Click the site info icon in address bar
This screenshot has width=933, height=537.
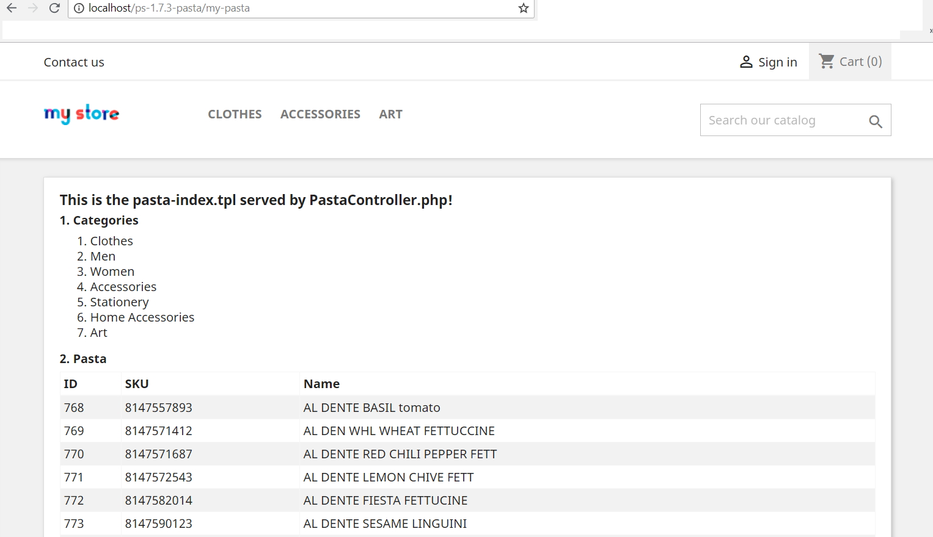click(x=78, y=8)
